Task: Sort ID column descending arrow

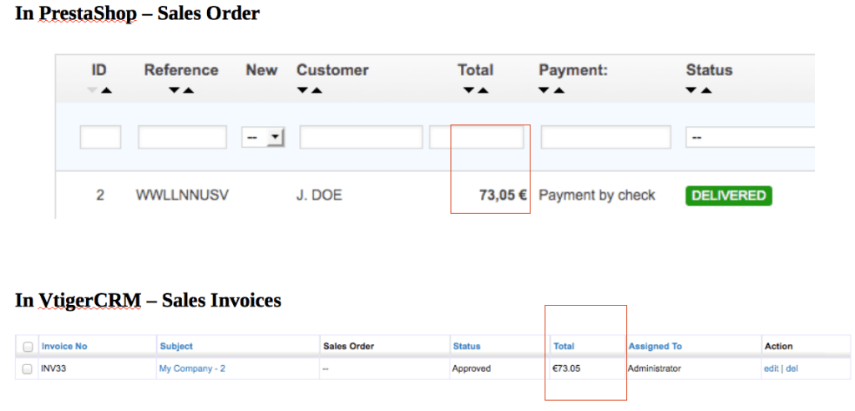Action: [94, 90]
